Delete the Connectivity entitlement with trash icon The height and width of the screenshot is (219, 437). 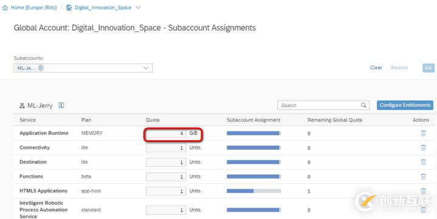(423, 147)
